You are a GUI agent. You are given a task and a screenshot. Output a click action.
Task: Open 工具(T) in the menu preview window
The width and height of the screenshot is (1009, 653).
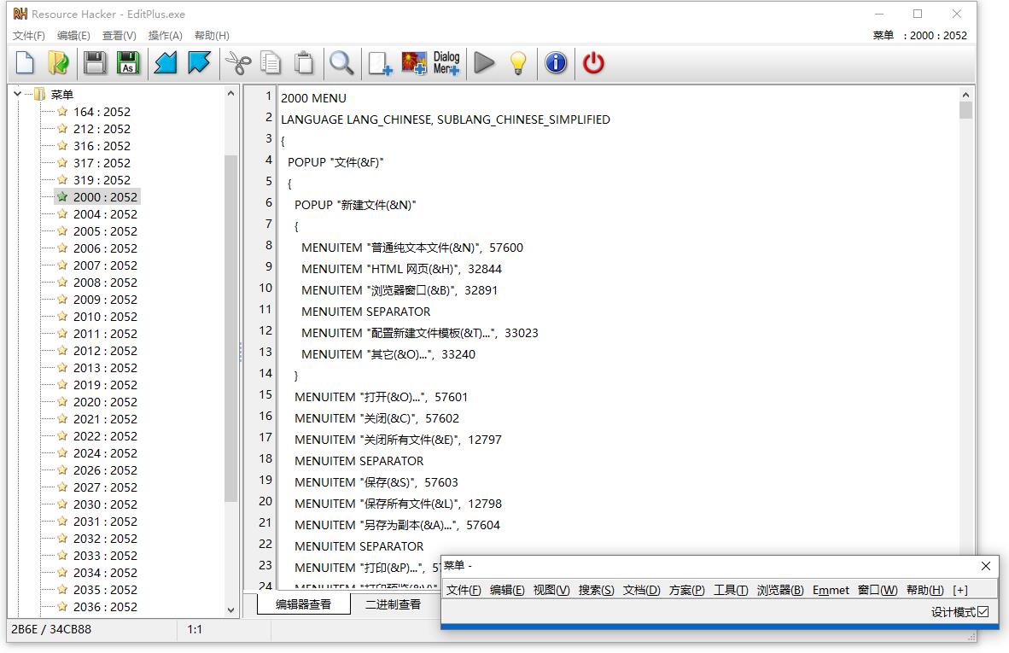tap(731, 590)
